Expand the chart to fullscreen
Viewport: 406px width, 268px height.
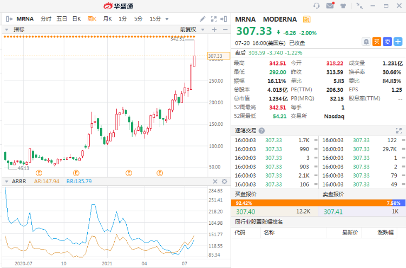(214, 19)
